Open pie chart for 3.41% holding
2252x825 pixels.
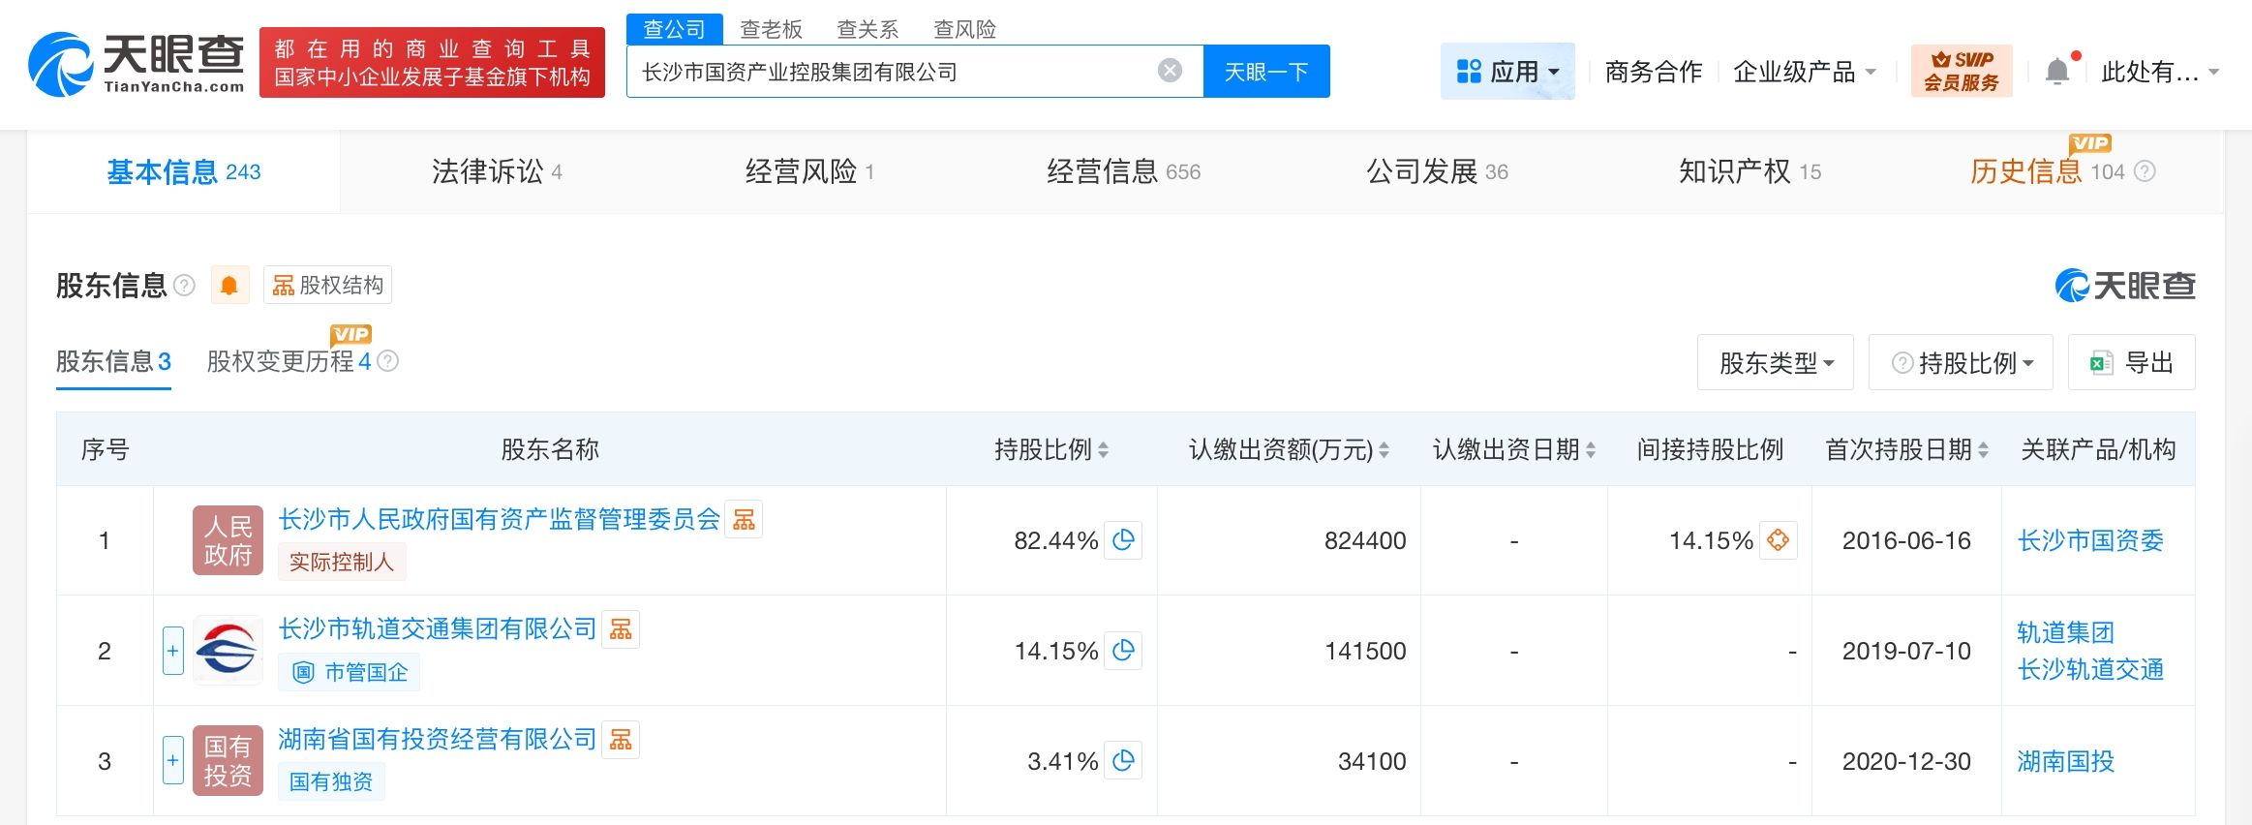[x=1123, y=761]
